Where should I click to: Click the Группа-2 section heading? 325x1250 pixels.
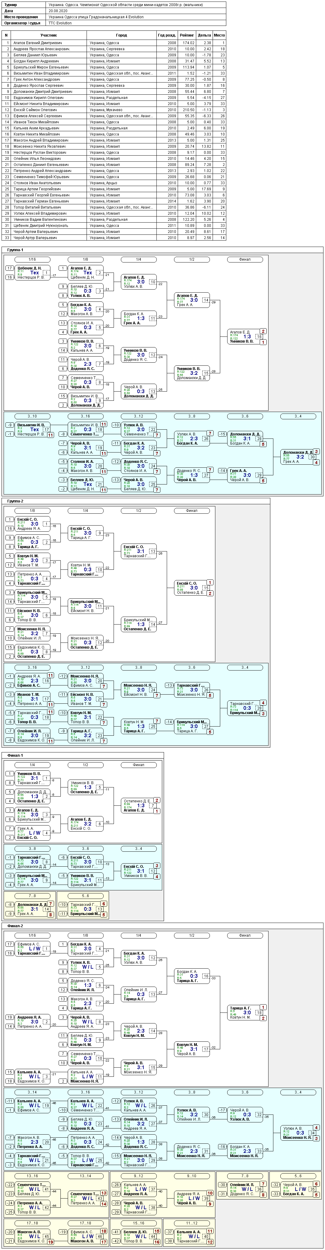click(15, 501)
